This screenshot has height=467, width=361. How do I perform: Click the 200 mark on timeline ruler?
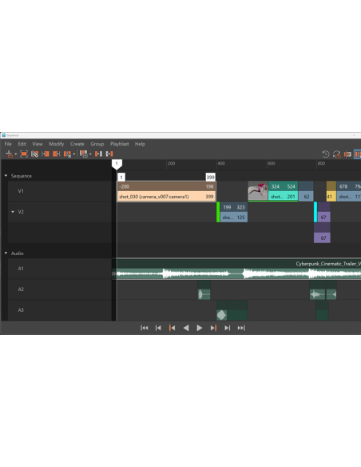click(171, 163)
